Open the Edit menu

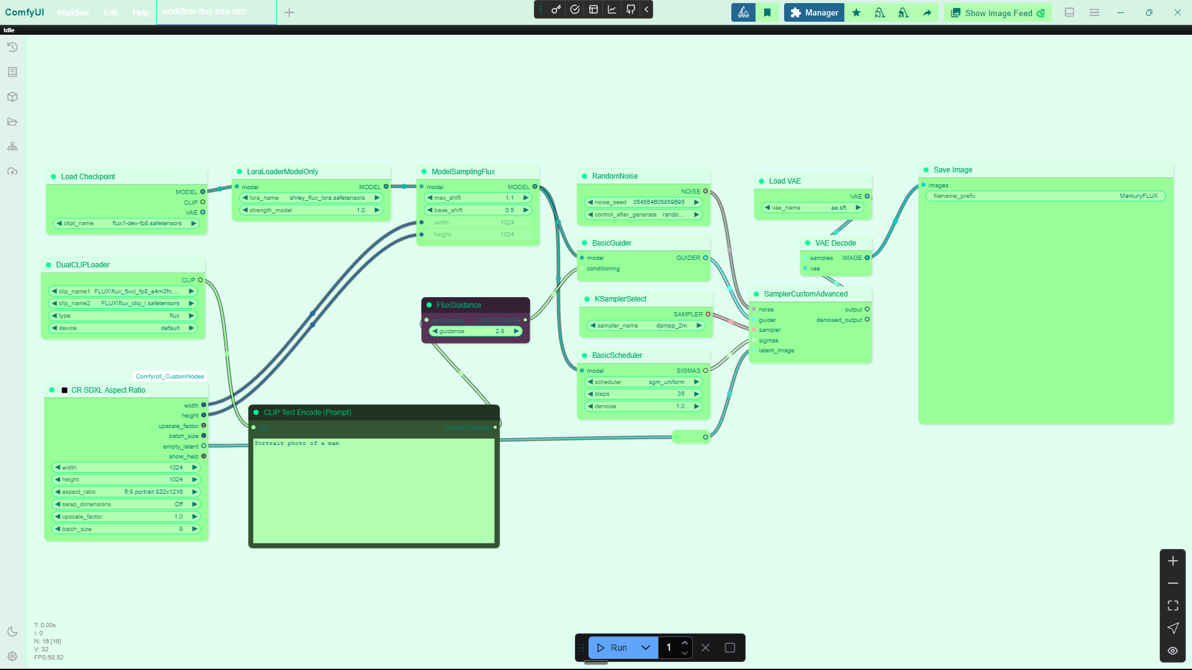click(111, 12)
